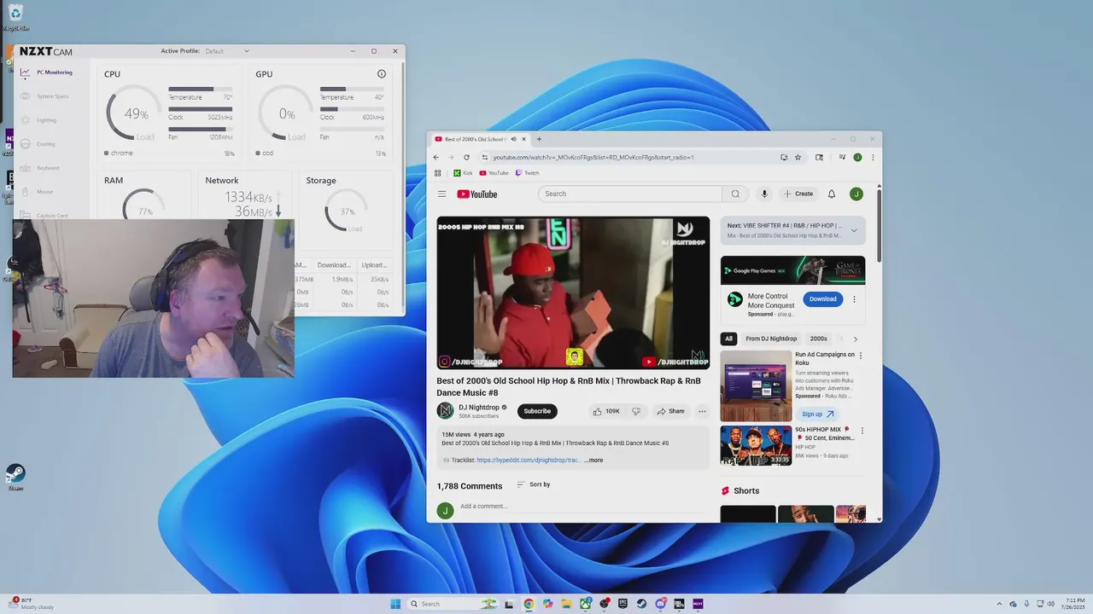Click the Download button for the ad
1093x614 pixels.
[x=822, y=299]
